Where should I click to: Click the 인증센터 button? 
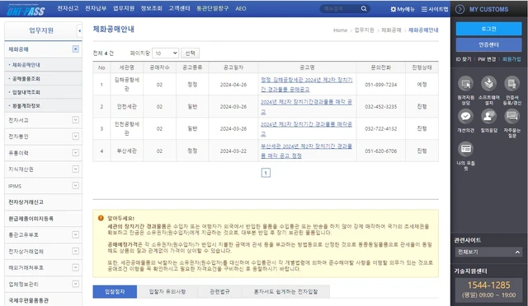pos(488,44)
